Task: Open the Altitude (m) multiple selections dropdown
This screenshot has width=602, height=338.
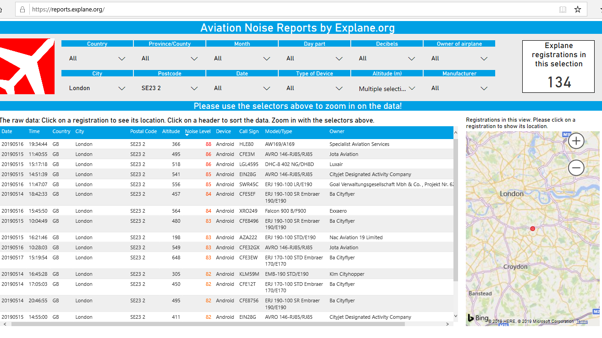Action: (x=411, y=88)
